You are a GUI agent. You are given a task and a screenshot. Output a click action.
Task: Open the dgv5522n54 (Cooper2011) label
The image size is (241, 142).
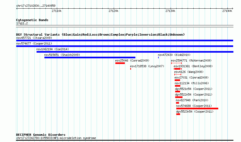[194, 94]
